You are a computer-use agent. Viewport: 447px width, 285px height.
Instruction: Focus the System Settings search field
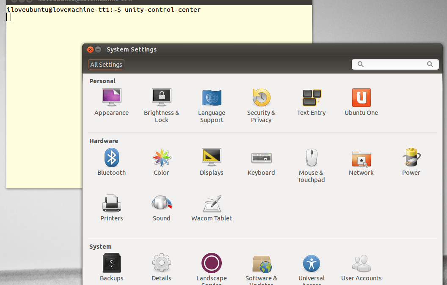tap(395, 64)
